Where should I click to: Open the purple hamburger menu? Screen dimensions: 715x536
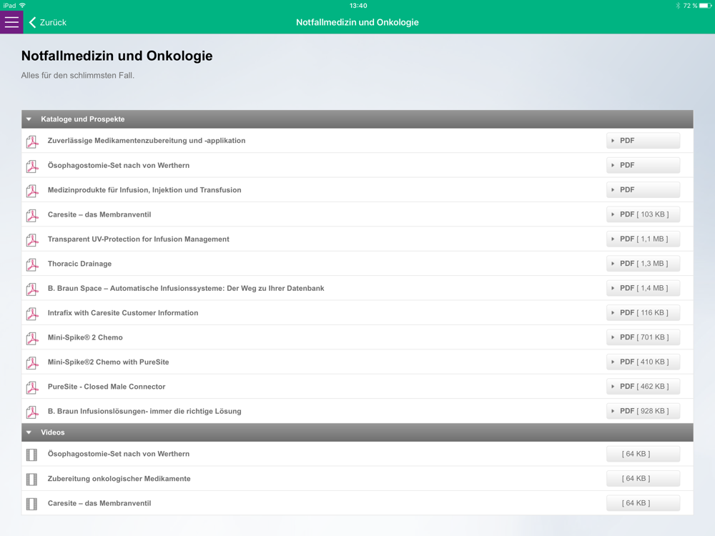tap(11, 22)
